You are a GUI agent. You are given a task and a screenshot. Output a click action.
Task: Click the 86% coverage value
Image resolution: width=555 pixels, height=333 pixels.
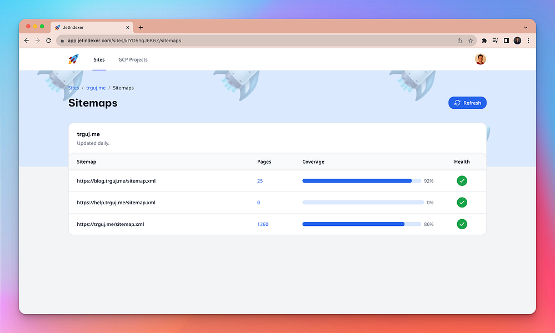[429, 224]
